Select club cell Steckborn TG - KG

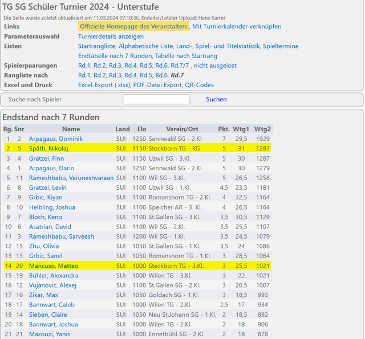point(174,148)
